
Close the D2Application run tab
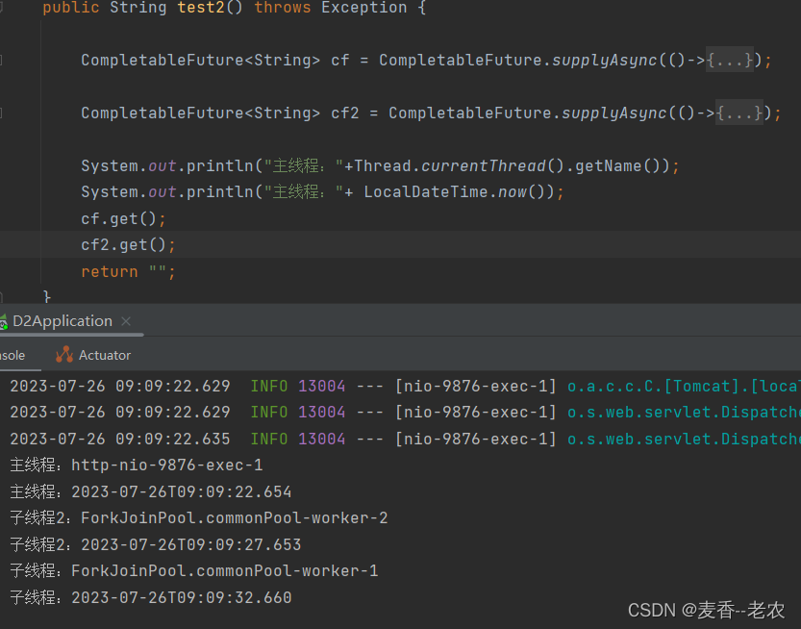[126, 321]
